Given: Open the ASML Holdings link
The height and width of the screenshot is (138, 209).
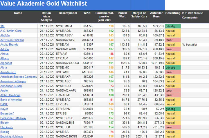Looking at the screenshot, I should (10, 95).
